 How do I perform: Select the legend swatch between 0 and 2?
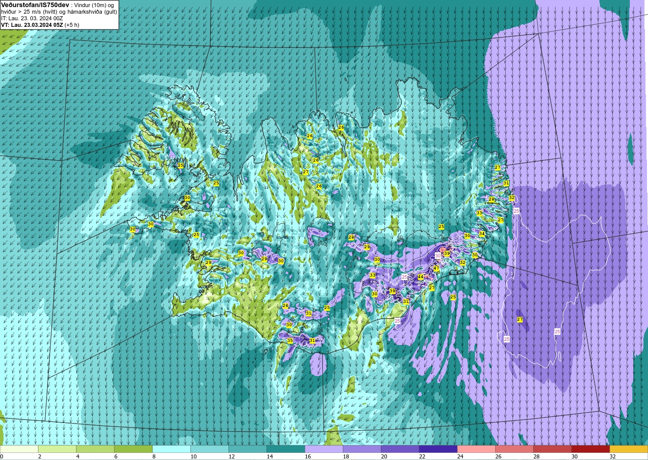click(x=19, y=449)
